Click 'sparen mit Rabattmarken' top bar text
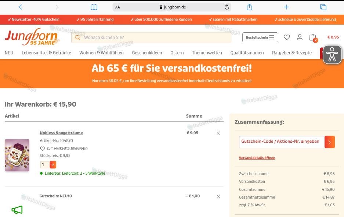Screen dimensions: 344x217 tap(233, 19)
